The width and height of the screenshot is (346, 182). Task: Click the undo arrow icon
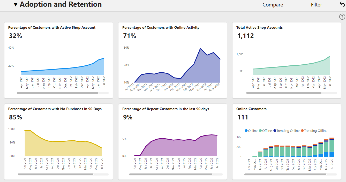point(342,4)
